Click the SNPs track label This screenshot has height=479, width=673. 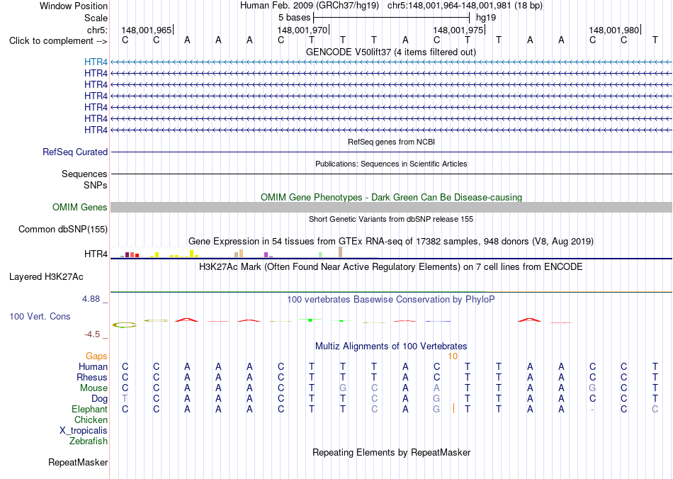pos(96,185)
